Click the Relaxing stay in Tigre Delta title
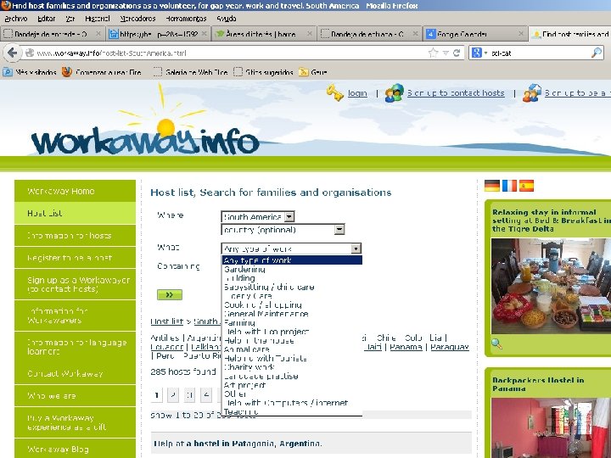The image size is (611, 458). (x=551, y=221)
